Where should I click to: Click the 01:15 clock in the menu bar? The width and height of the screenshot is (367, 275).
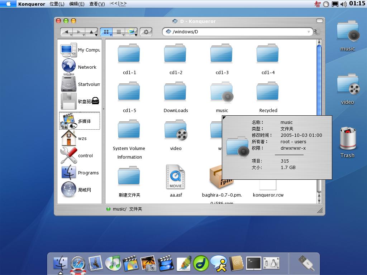pyautogui.click(x=357, y=4)
